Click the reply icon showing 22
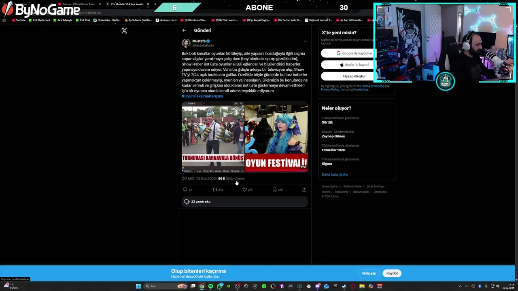Viewport: 518px width, 291px height. [x=185, y=190]
